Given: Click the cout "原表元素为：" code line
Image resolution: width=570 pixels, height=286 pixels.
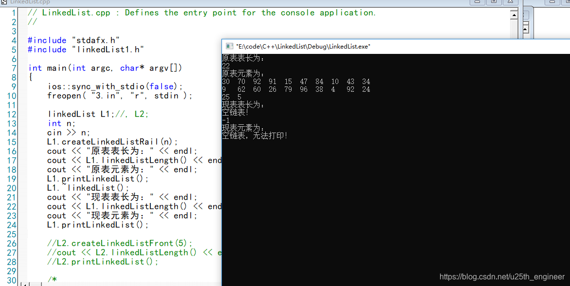Looking at the screenshot, I should click(x=122, y=169).
